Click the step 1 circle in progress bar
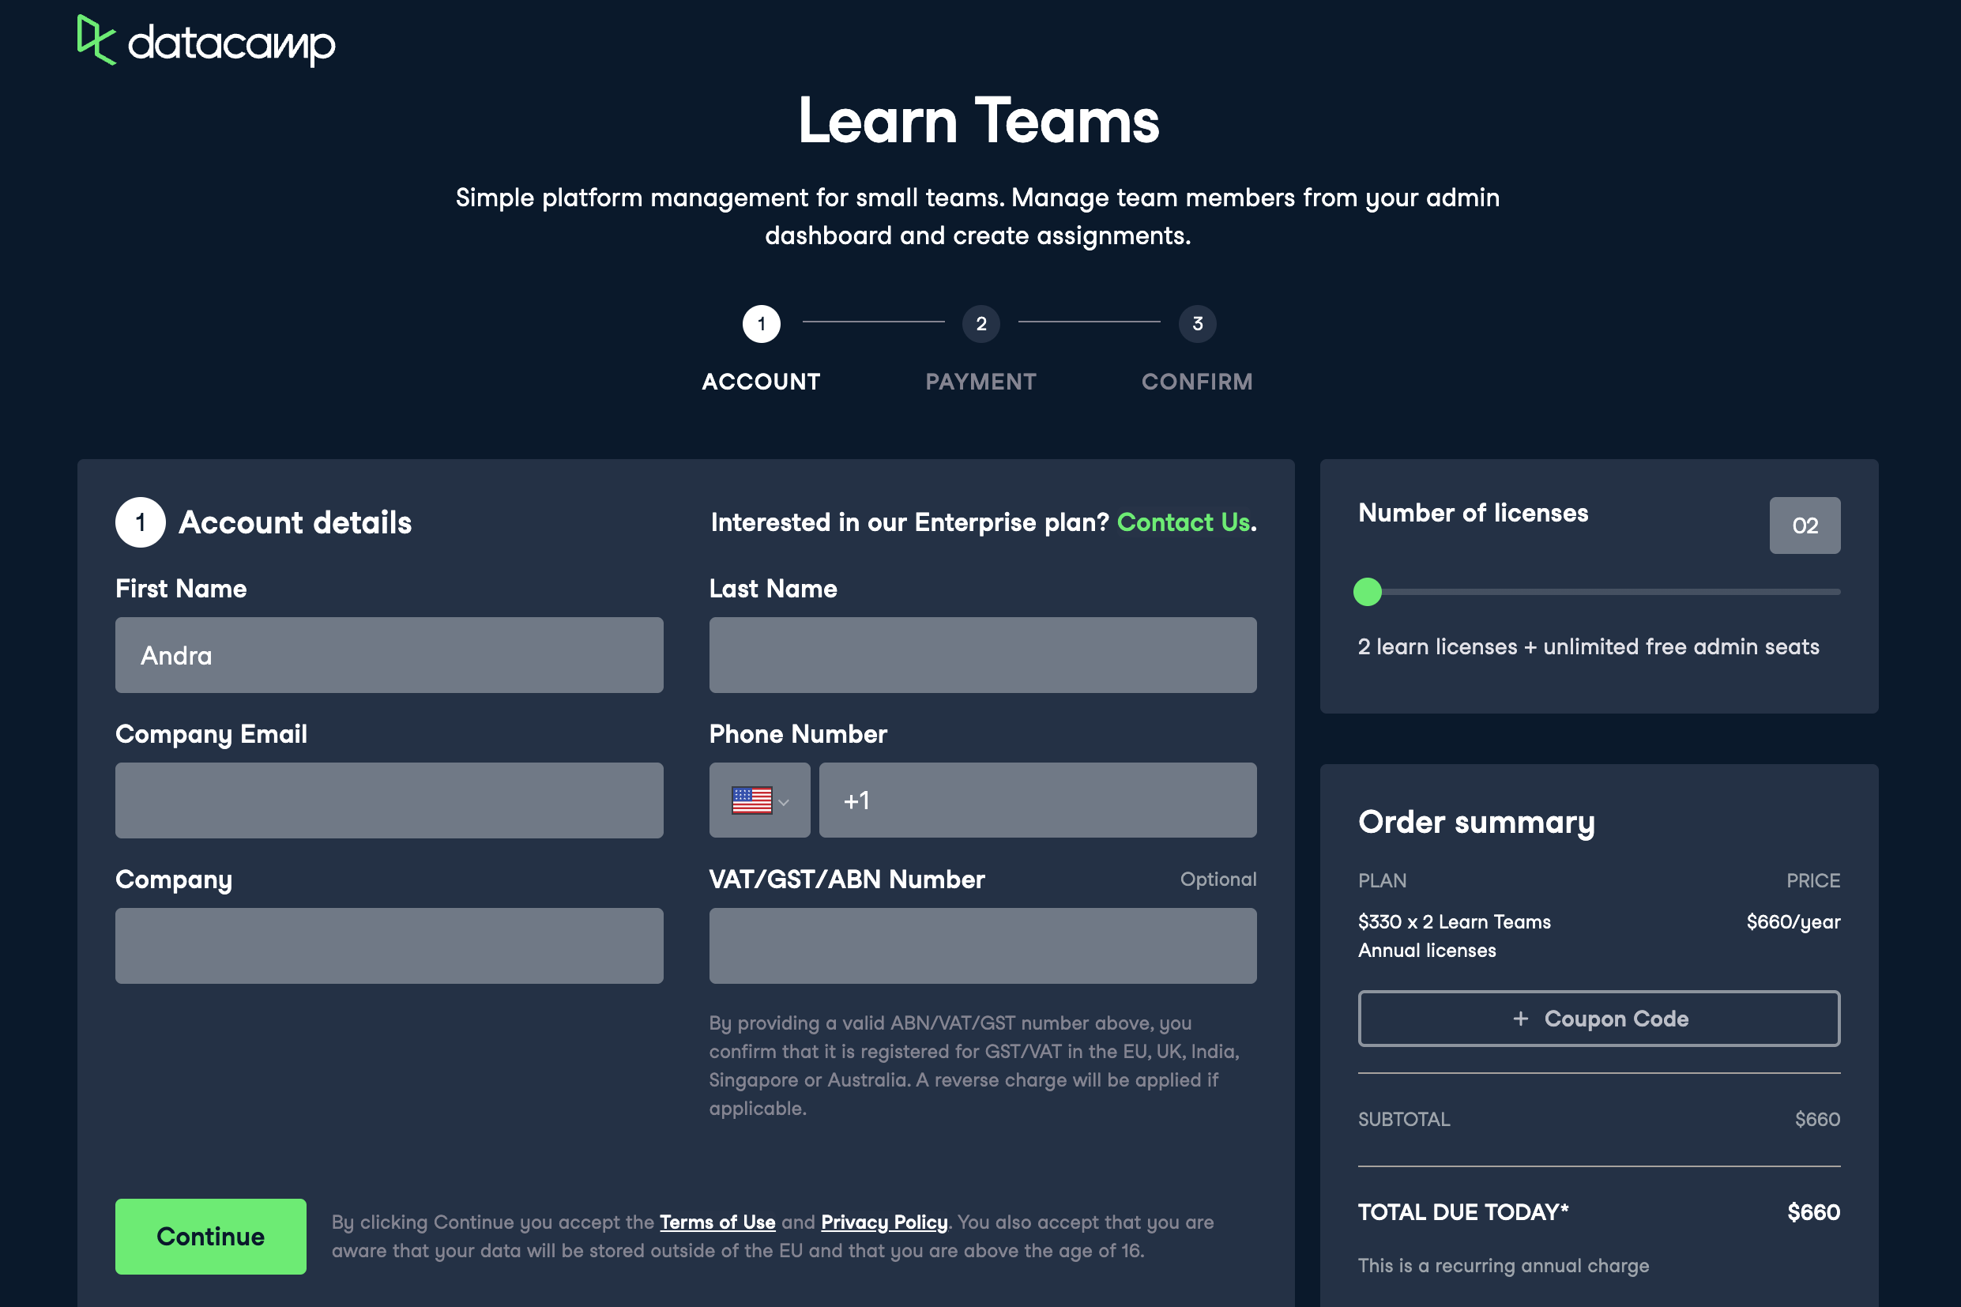The image size is (1961, 1307). [761, 323]
